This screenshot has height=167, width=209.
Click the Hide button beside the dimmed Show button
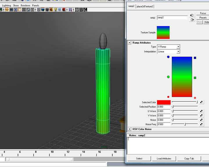[x=206, y=22]
